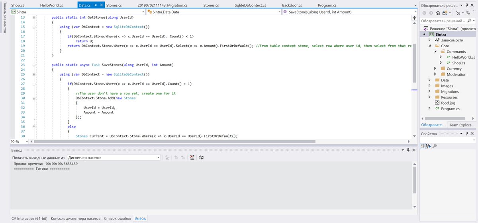
Task: Click alphabetical sort icon in Properties panel
Action: (429, 146)
